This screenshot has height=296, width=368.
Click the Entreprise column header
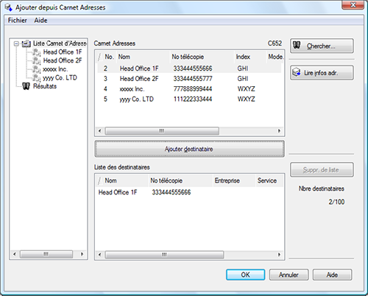tap(234, 181)
